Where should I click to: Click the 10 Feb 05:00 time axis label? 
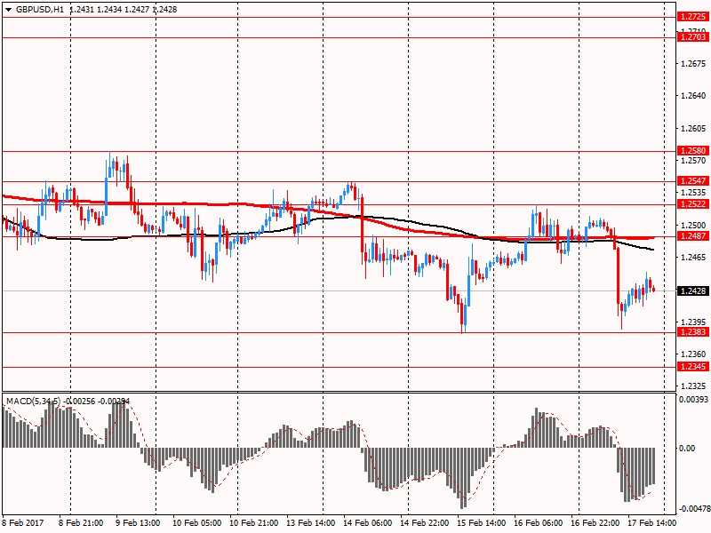pos(196,524)
